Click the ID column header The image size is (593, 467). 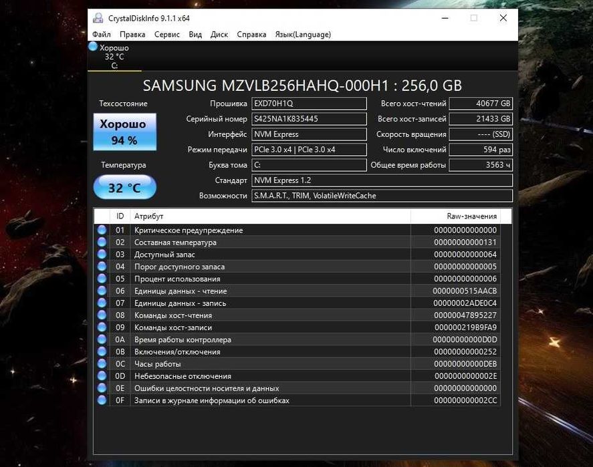tap(120, 216)
